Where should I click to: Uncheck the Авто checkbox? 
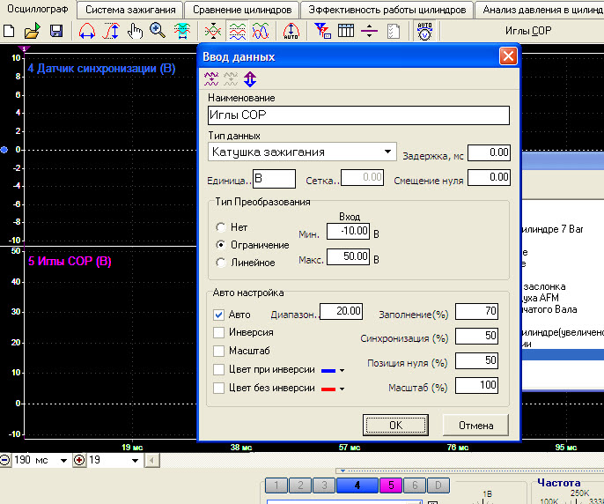point(218,315)
